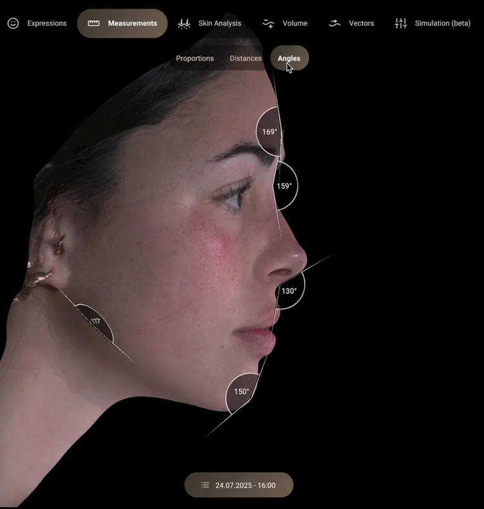Click the 159° nasofrontal angle label

tap(284, 186)
